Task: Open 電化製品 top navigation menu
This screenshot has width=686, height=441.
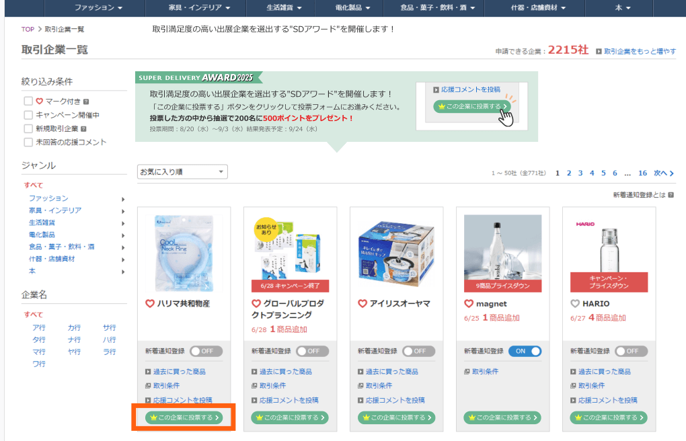Action: (352, 8)
